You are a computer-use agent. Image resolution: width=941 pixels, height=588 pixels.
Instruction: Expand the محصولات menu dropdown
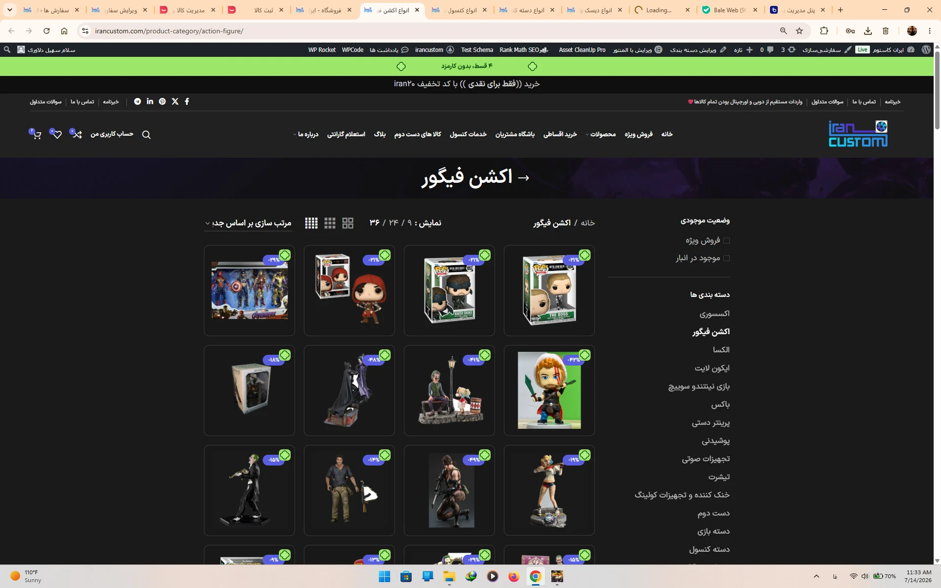point(600,134)
